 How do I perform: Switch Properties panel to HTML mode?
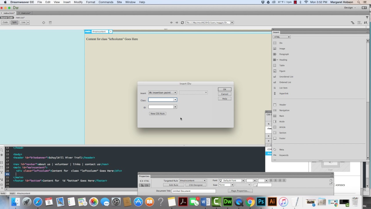tap(145, 181)
